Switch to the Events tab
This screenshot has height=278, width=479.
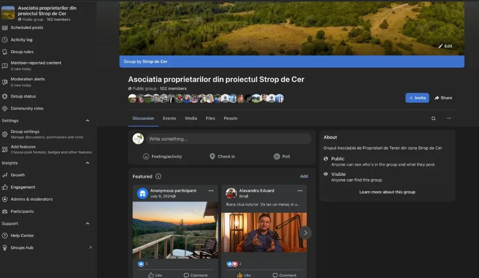click(x=169, y=118)
